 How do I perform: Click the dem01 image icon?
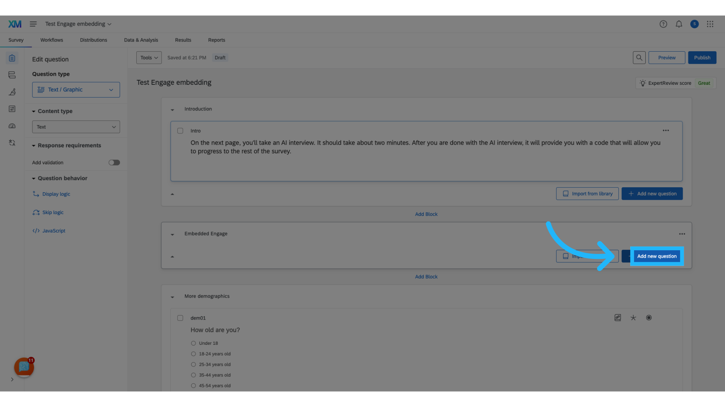[x=618, y=318]
